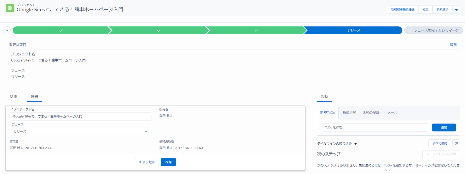Click owner name 武田 雅人 under 所有者

[166, 116]
